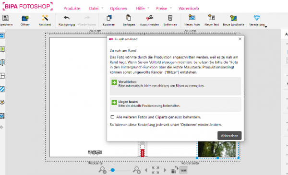
Task: Open the Hilfe menu dropdown
Action: [148, 8]
